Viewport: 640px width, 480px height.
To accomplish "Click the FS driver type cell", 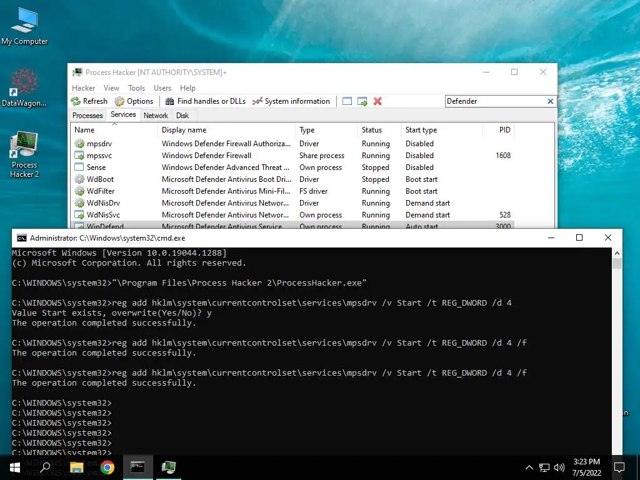I will pos(314,191).
